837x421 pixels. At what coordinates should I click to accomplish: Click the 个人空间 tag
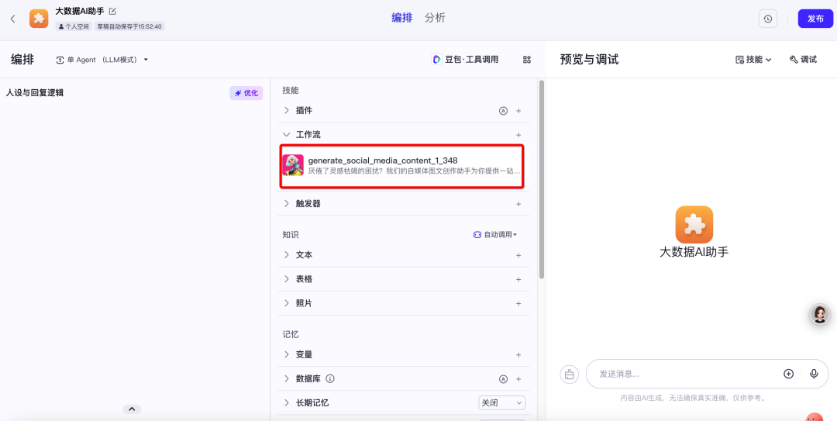point(74,26)
